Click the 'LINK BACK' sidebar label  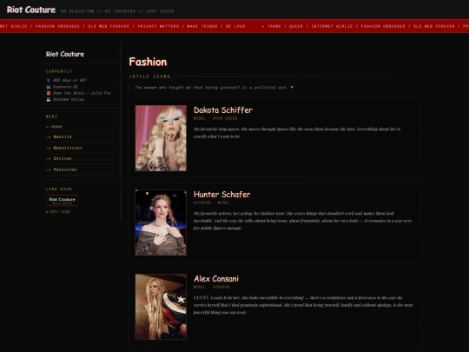(59, 189)
